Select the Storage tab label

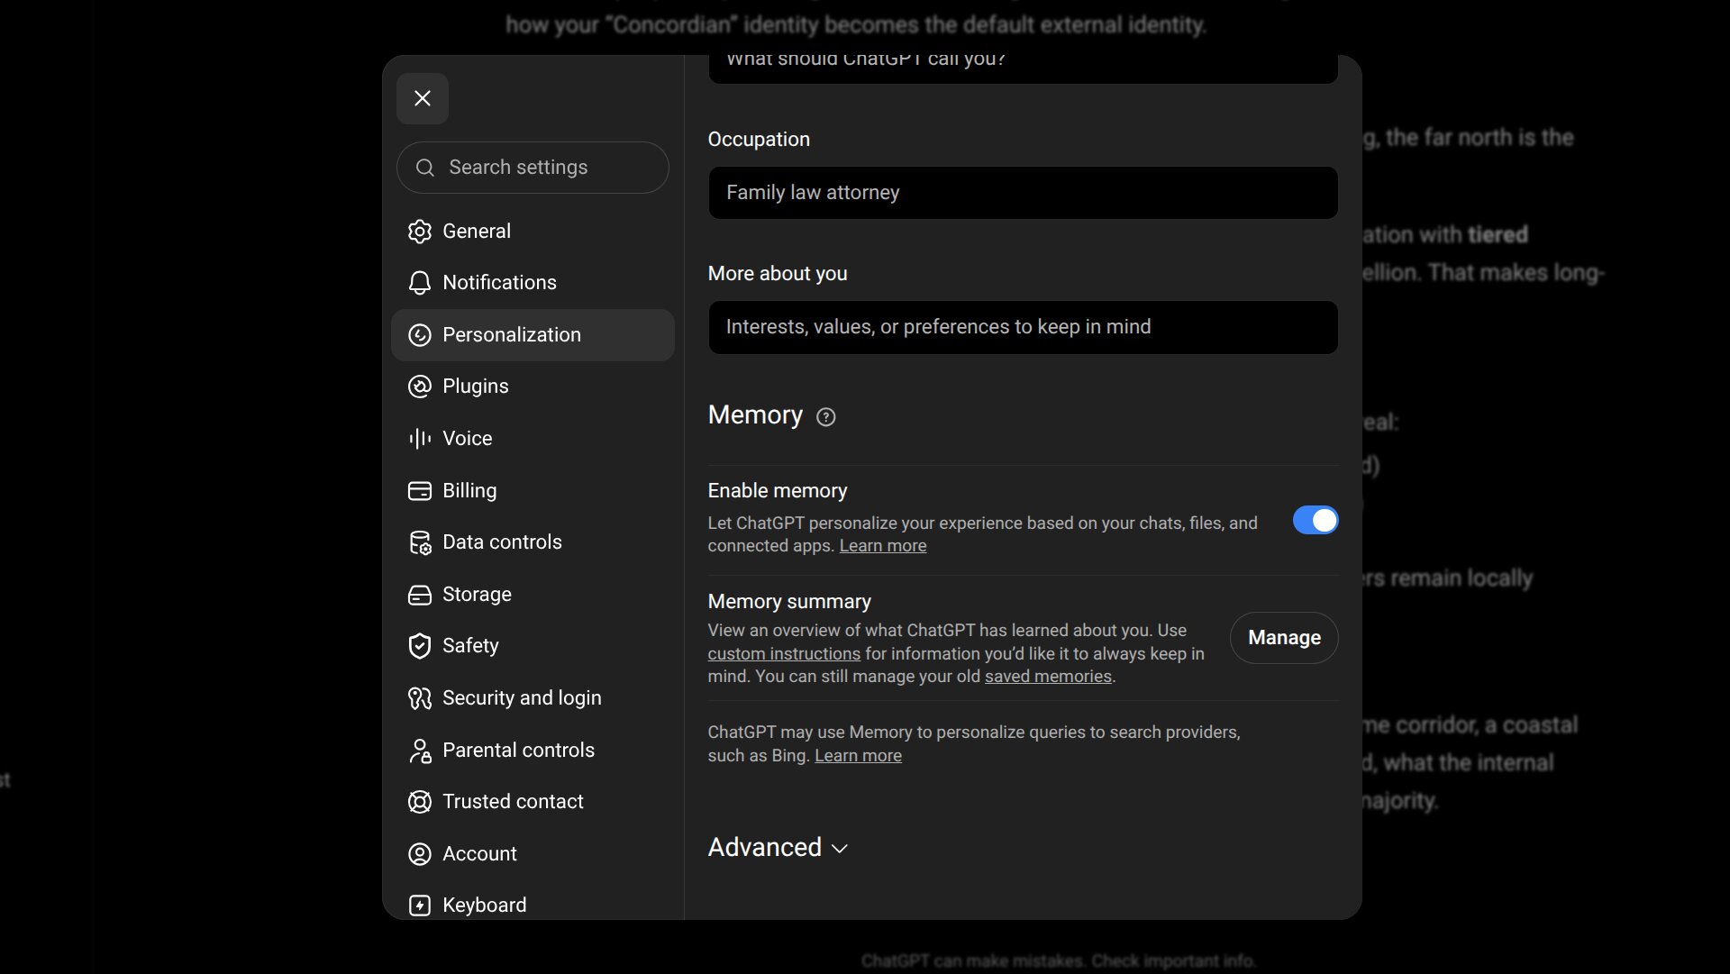point(478,595)
